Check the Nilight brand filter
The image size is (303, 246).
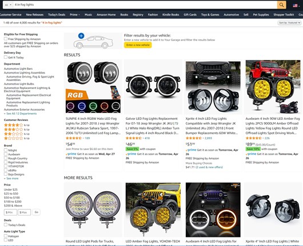(x=6, y=150)
